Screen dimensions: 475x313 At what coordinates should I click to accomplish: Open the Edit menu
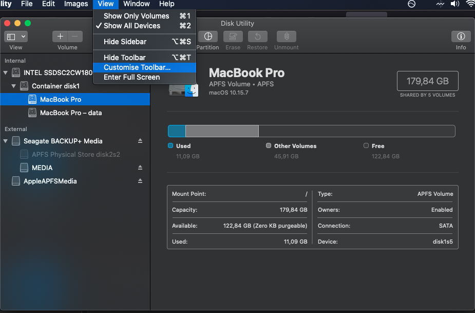point(48,4)
